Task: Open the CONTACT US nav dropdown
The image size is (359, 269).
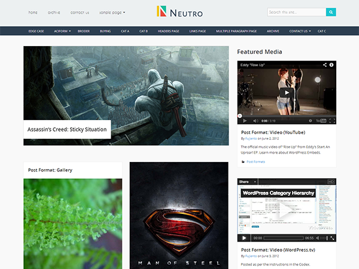Action: tap(300, 30)
